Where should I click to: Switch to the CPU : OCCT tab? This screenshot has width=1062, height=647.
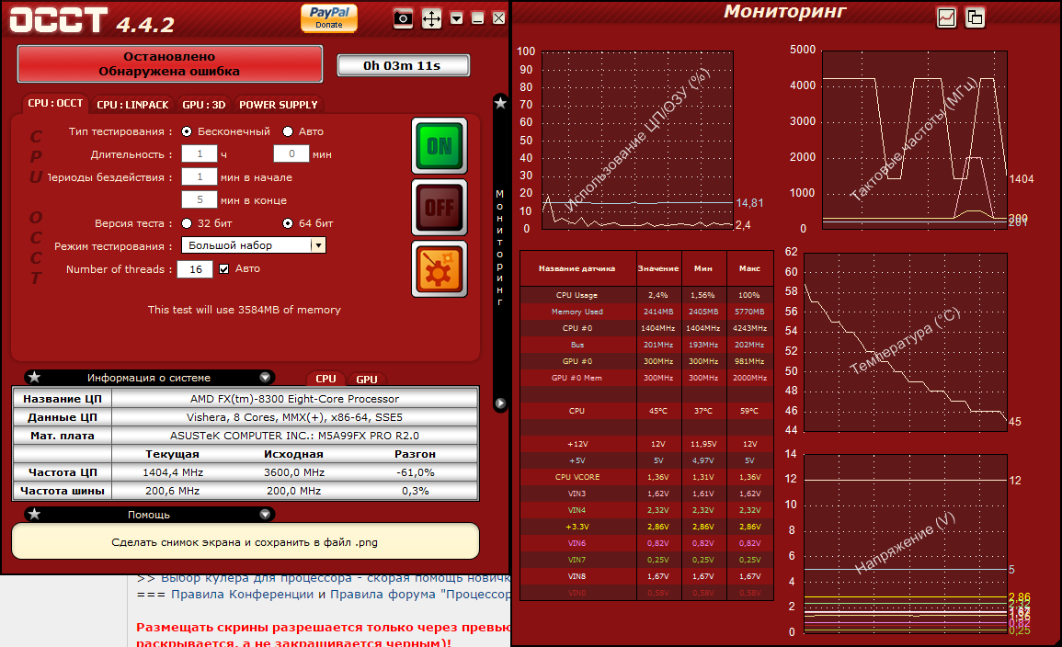(x=55, y=104)
